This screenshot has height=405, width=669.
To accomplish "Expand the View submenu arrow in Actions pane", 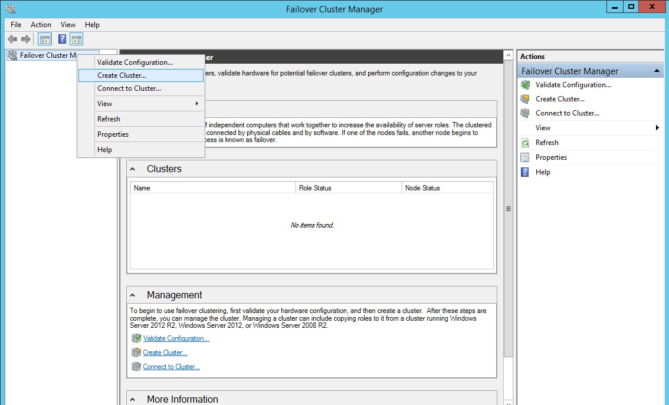I will (657, 128).
